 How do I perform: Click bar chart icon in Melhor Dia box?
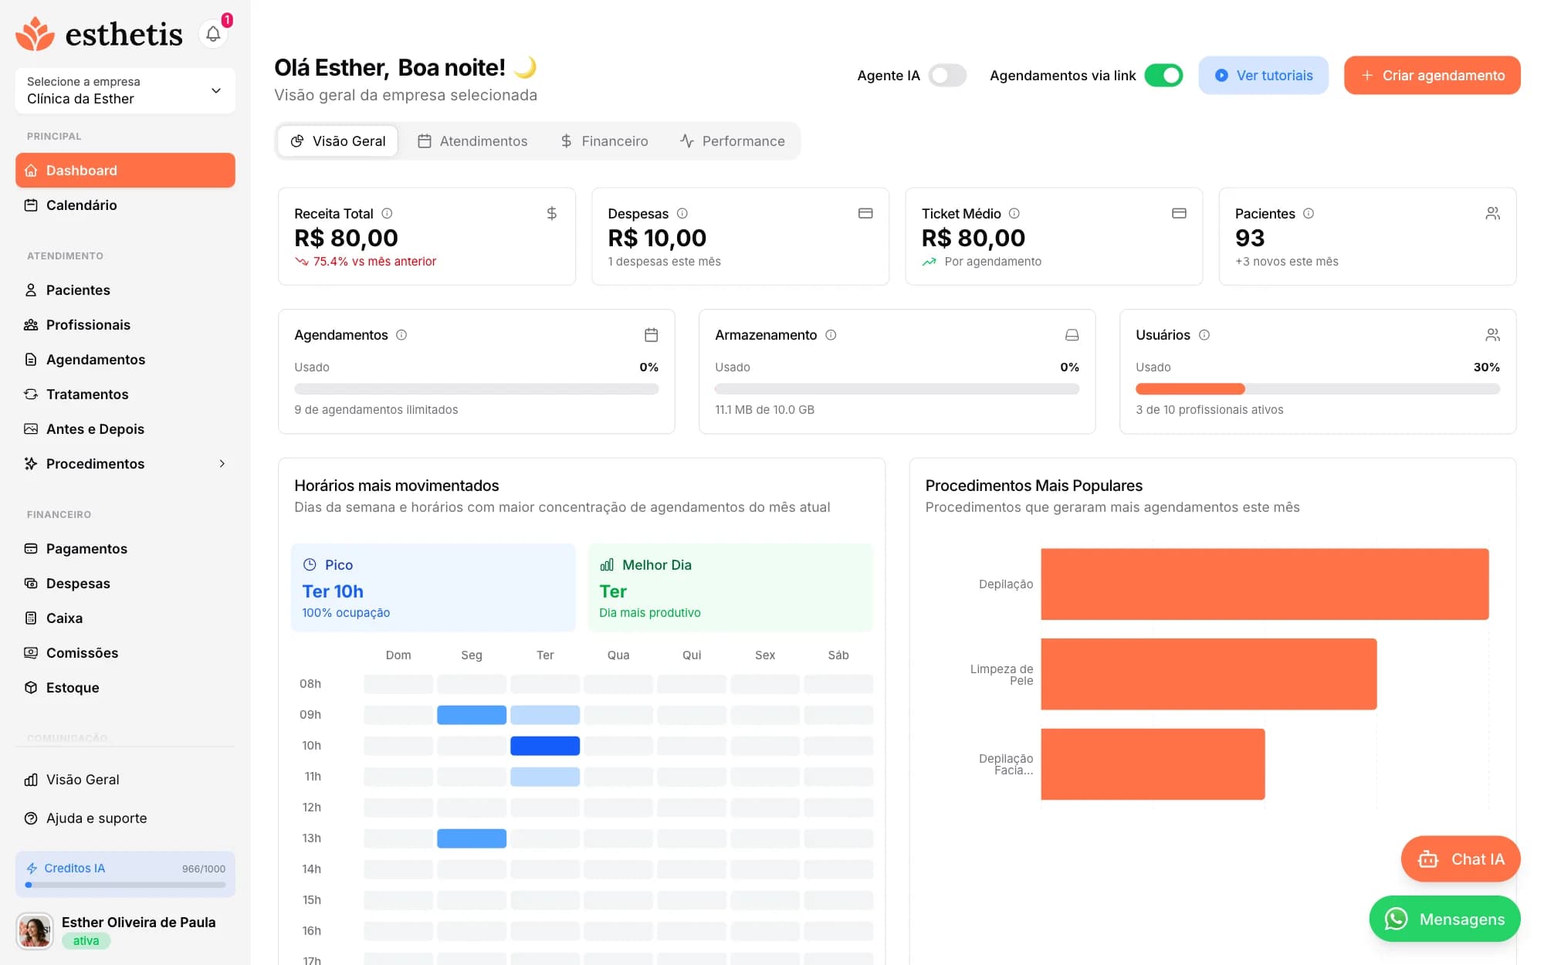[607, 564]
